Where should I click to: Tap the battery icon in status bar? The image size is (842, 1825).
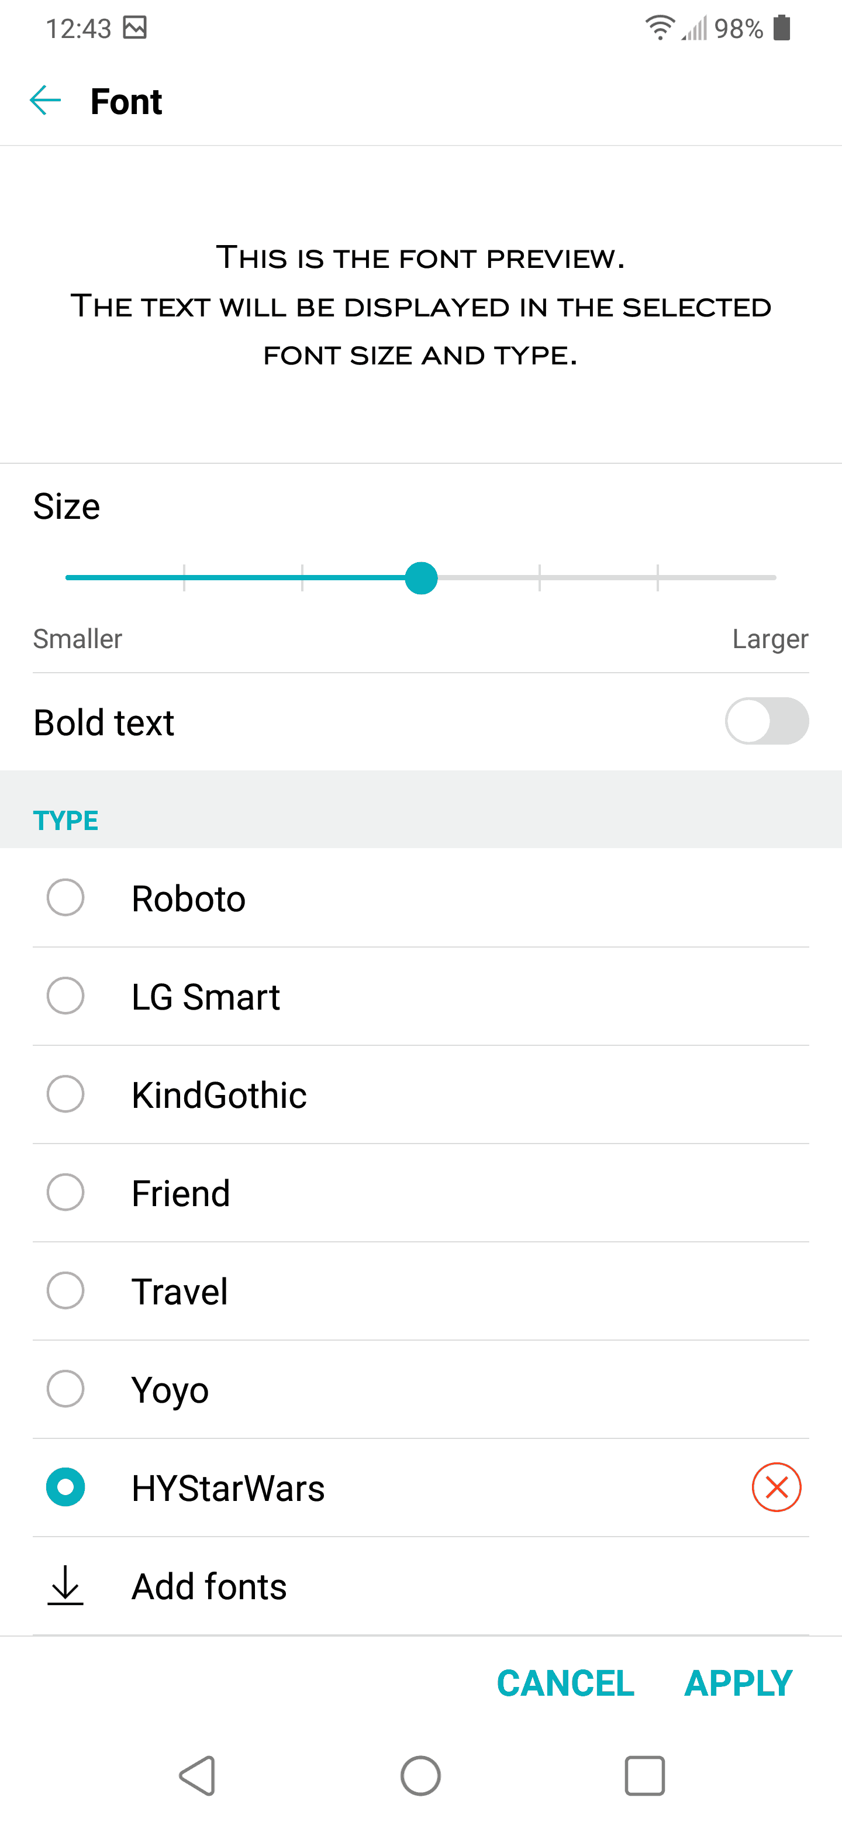[781, 28]
